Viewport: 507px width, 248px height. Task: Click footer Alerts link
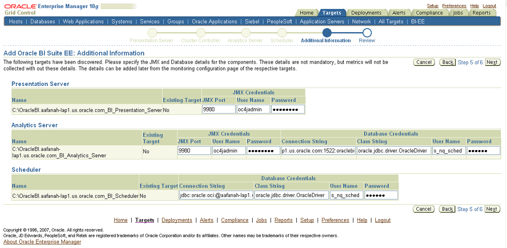207,220
